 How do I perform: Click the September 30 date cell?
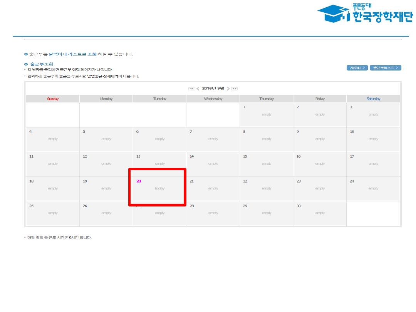(x=320, y=213)
